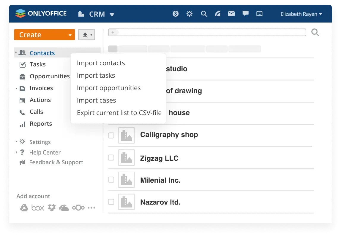Open the Milenial Inc. contact
The height and width of the screenshot is (236, 341).
tap(160, 180)
